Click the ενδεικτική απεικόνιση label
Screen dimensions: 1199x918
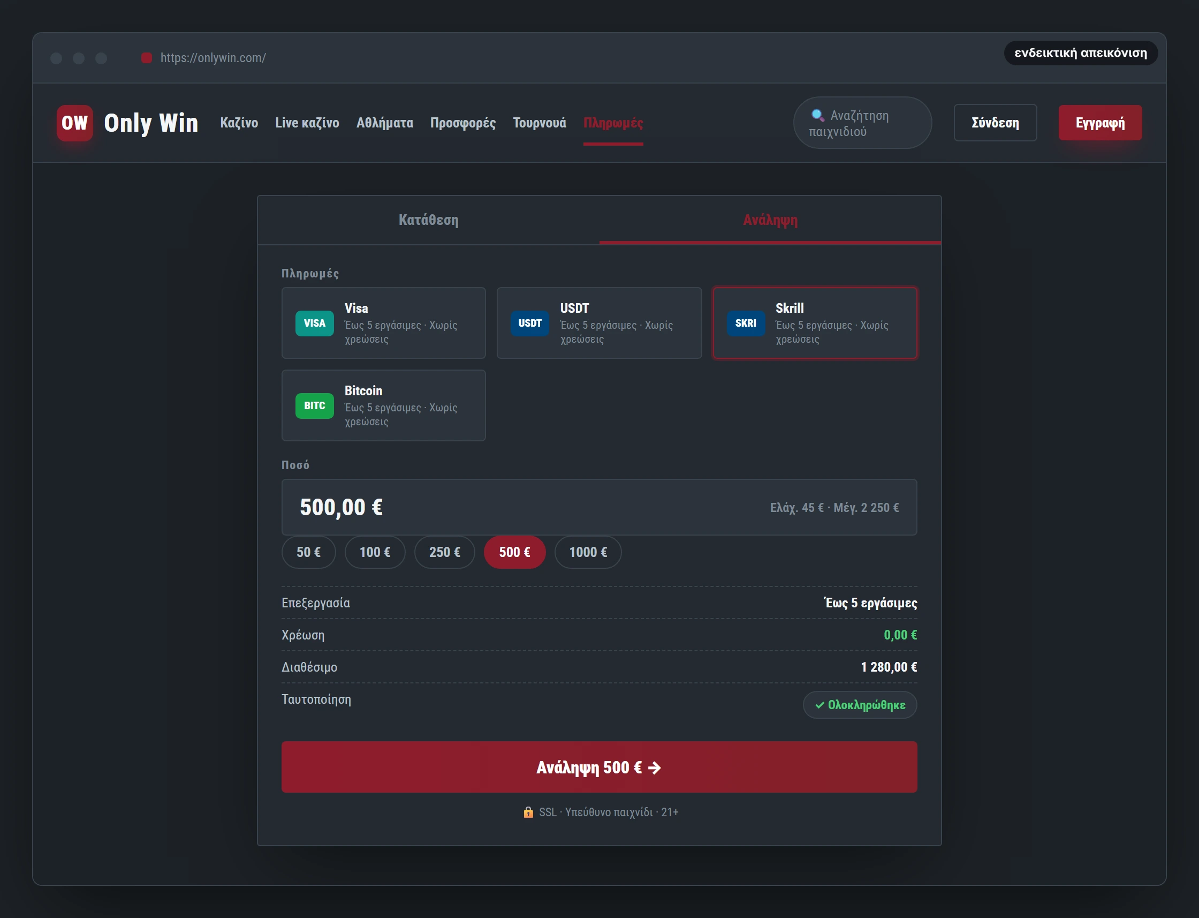tap(1081, 53)
